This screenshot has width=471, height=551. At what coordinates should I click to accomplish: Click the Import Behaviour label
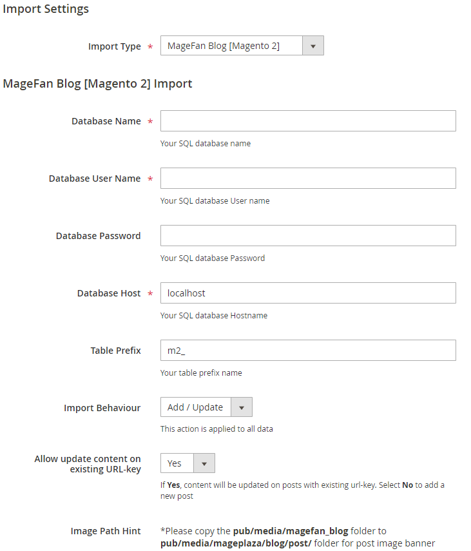(x=102, y=408)
